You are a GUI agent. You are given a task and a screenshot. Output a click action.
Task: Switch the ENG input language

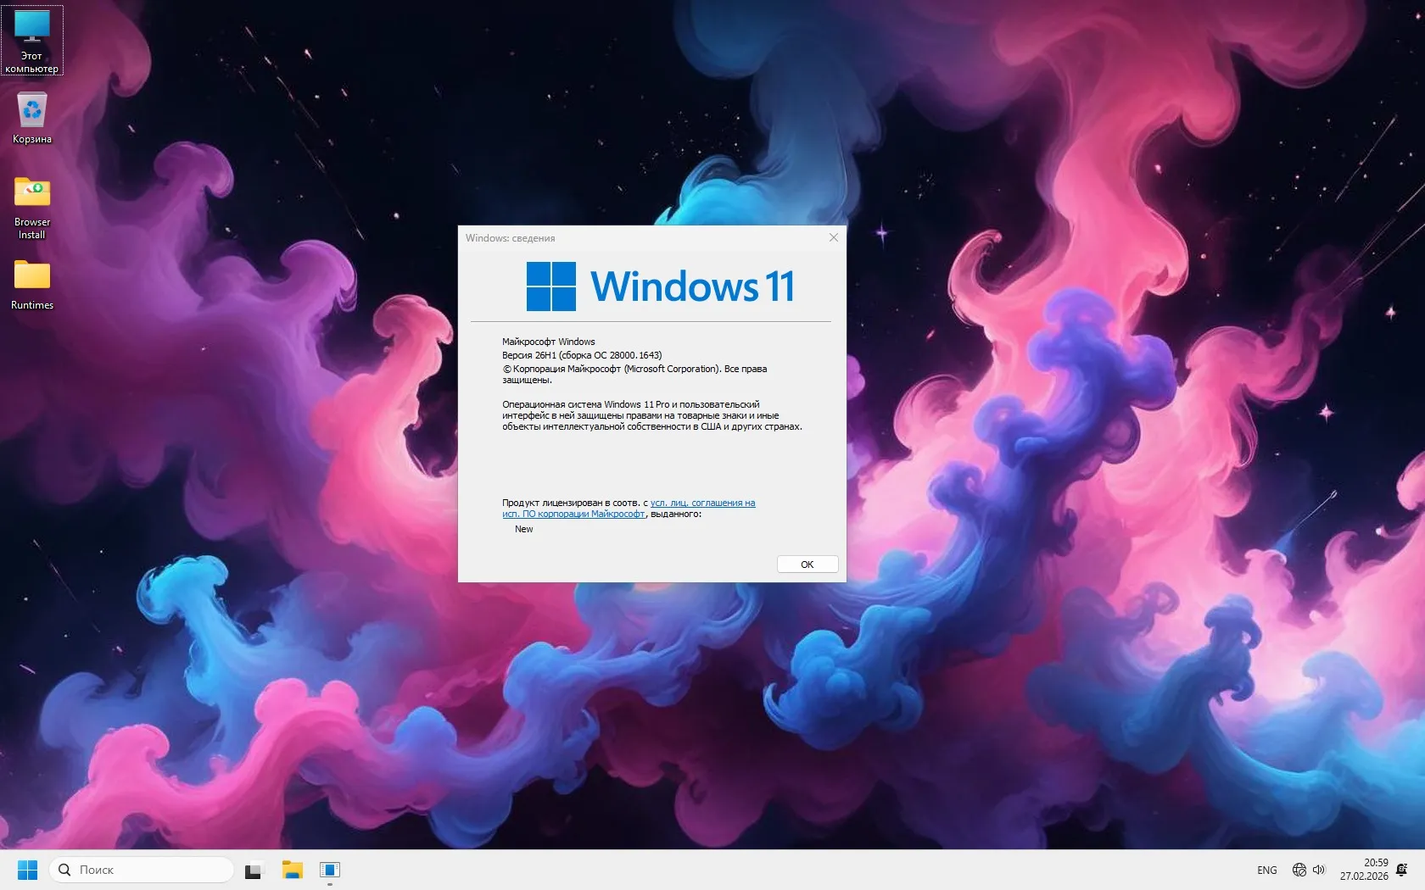(1266, 870)
